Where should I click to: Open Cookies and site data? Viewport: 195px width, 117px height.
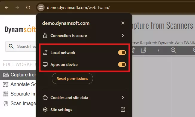point(84,98)
